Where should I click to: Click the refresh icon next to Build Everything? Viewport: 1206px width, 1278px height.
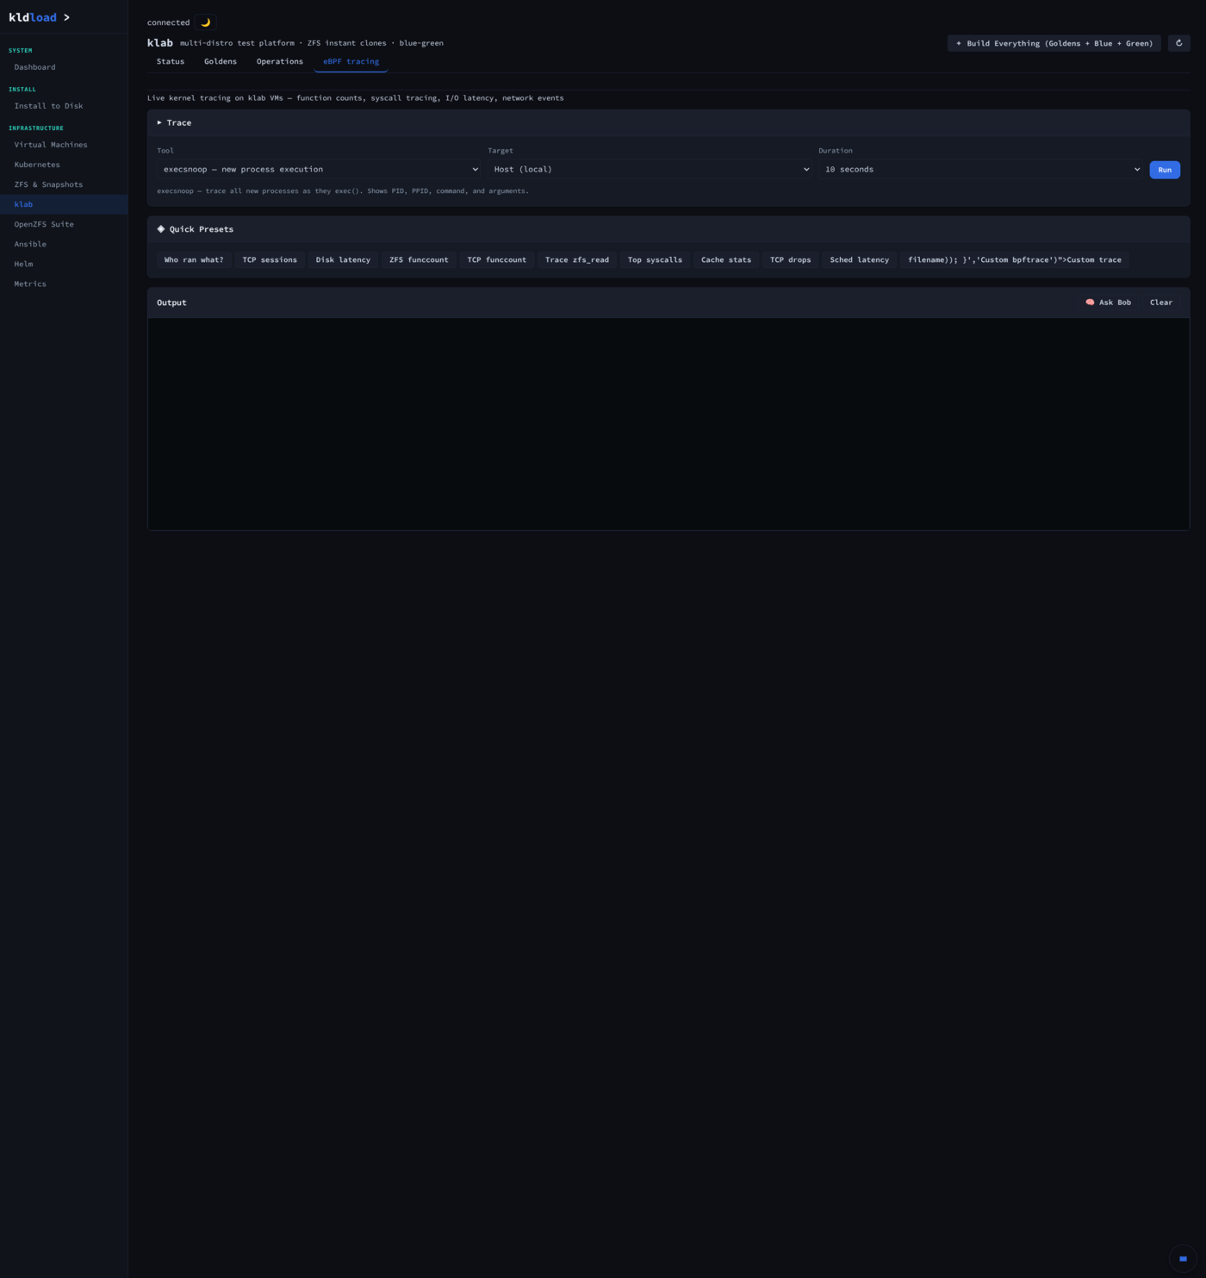1178,43
